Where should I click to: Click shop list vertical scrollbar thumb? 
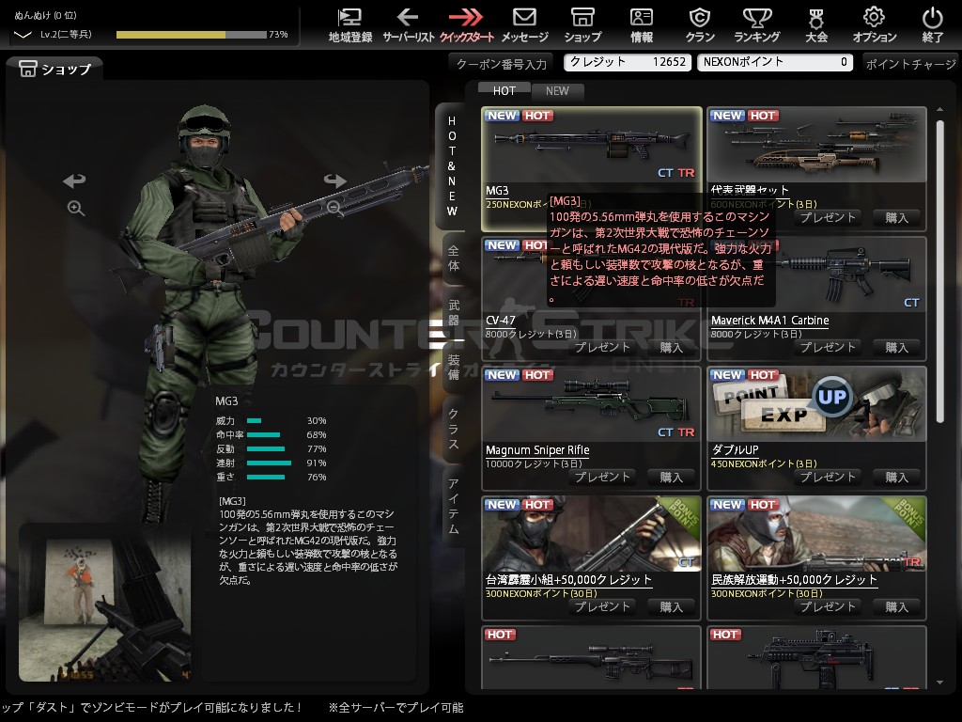(939, 272)
